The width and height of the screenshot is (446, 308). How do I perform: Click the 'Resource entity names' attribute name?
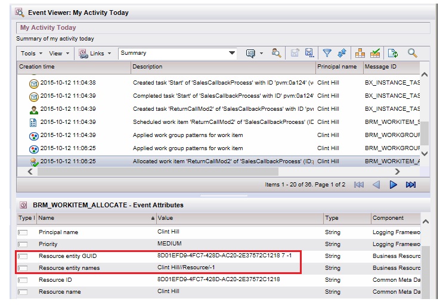[x=69, y=268]
